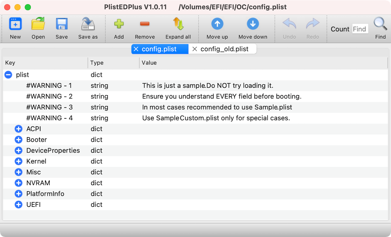Collapse the plist root node
Screen dimensions: 391x237
(x=8, y=75)
